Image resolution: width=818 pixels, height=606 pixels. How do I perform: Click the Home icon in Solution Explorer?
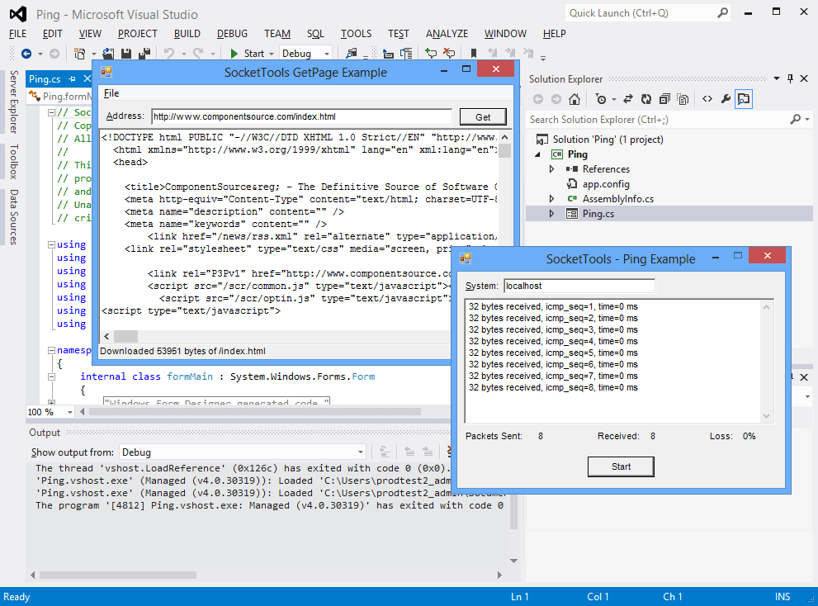pos(574,99)
